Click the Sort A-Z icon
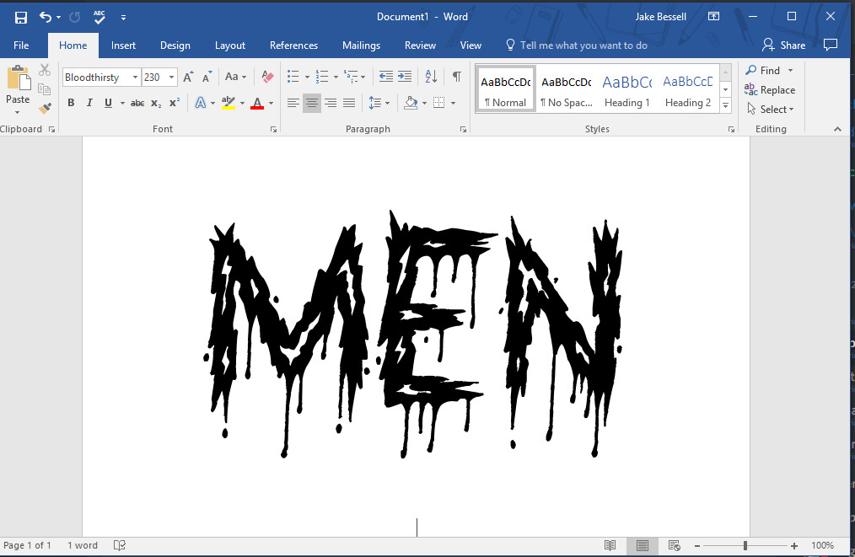855x557 pixels. (431, 77)
